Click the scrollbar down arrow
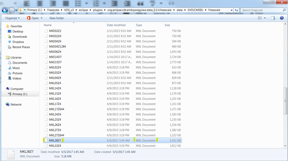Image resolution: width=288 pixels, height=161 pixels. coord(285,146)
